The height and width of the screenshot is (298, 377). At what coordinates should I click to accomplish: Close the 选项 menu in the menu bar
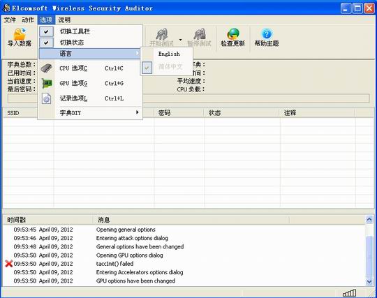pos(46,20)
